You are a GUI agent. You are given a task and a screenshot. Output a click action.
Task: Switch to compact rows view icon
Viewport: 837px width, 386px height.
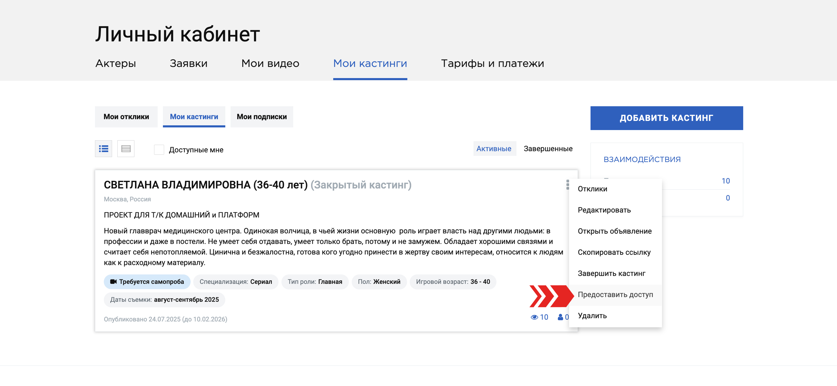[x=126, y=149]
